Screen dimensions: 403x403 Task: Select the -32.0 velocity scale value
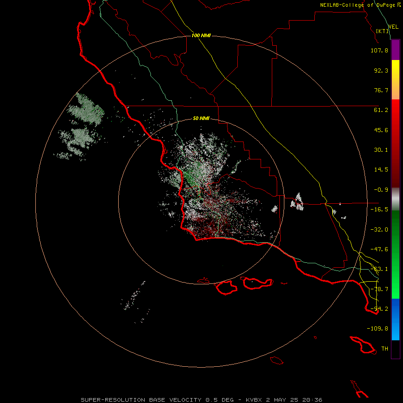pos(379,230)
